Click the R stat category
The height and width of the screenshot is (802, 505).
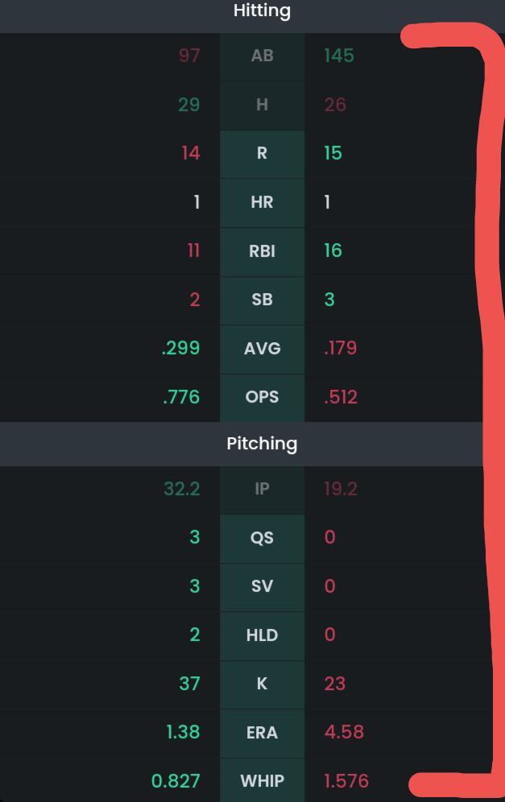tap(262, 154)
